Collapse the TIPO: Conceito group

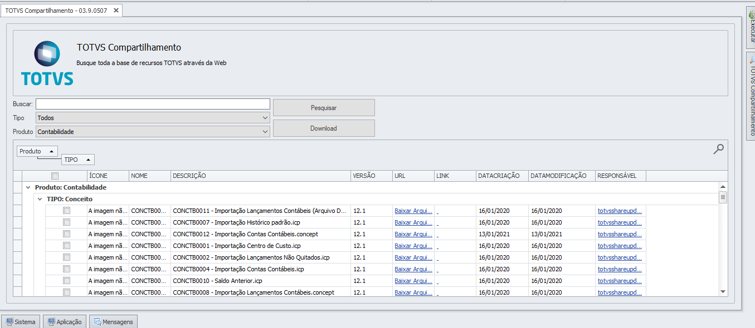pyautogui.click(x=40, y=199)
